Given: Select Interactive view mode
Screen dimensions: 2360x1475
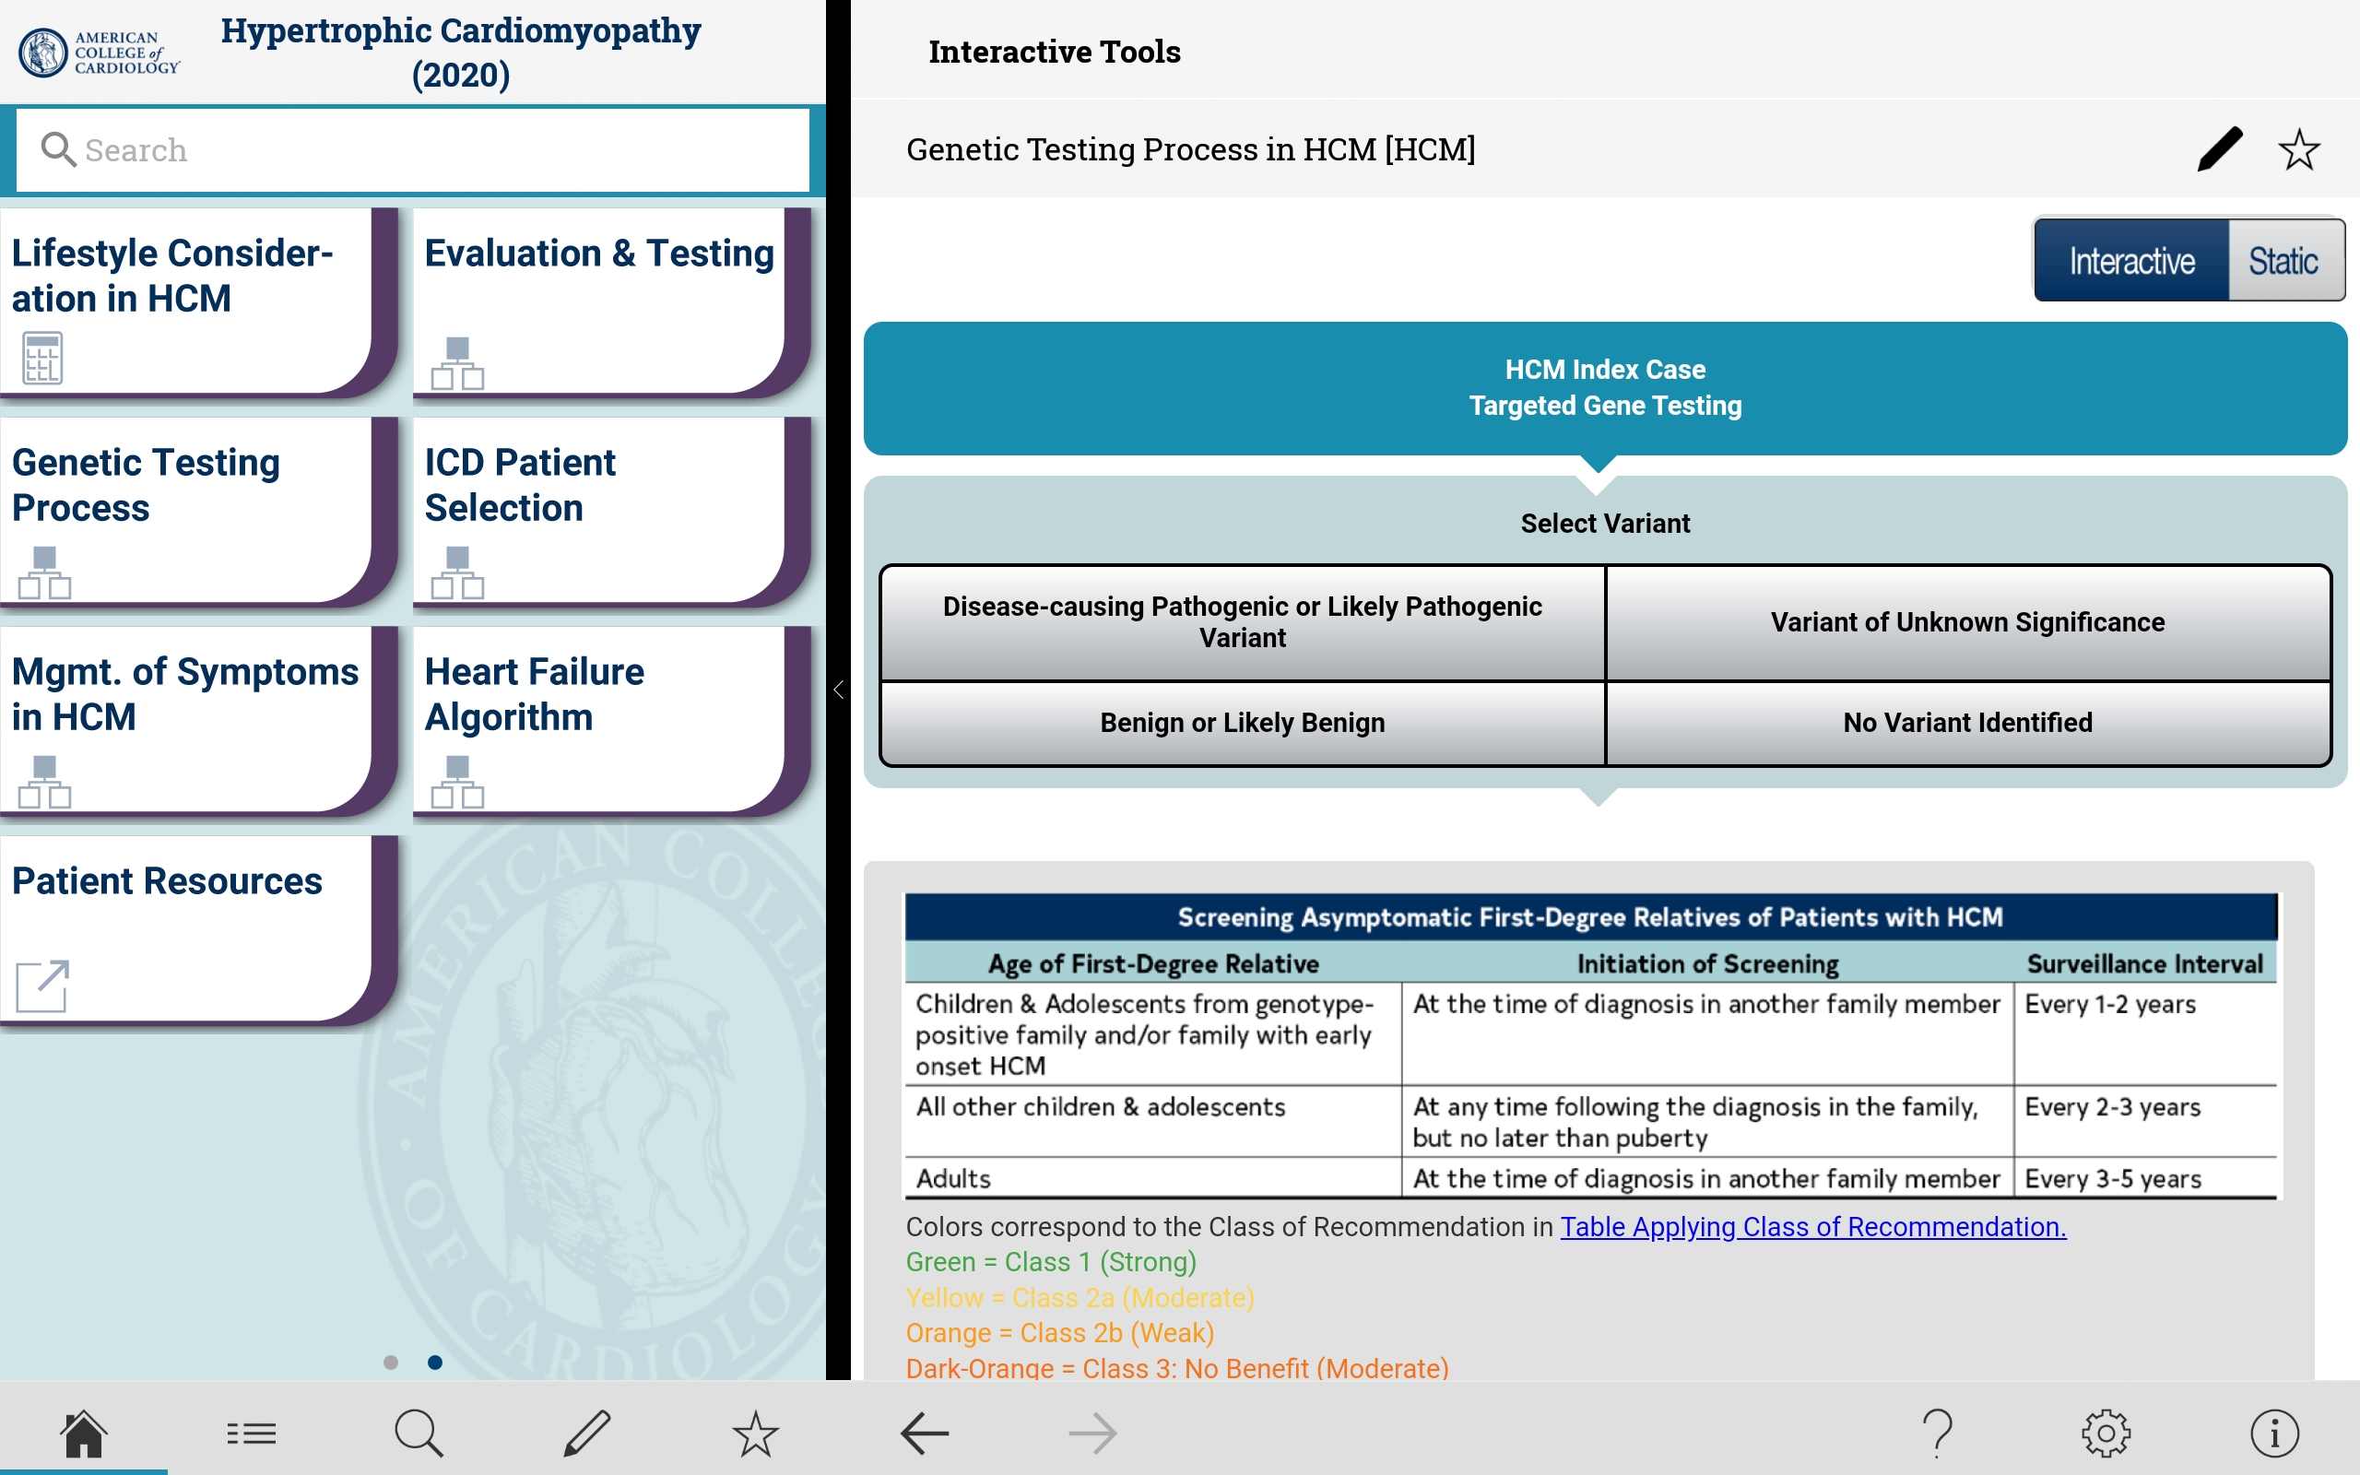Looking at the screenshot, I should pos(2131,261).
